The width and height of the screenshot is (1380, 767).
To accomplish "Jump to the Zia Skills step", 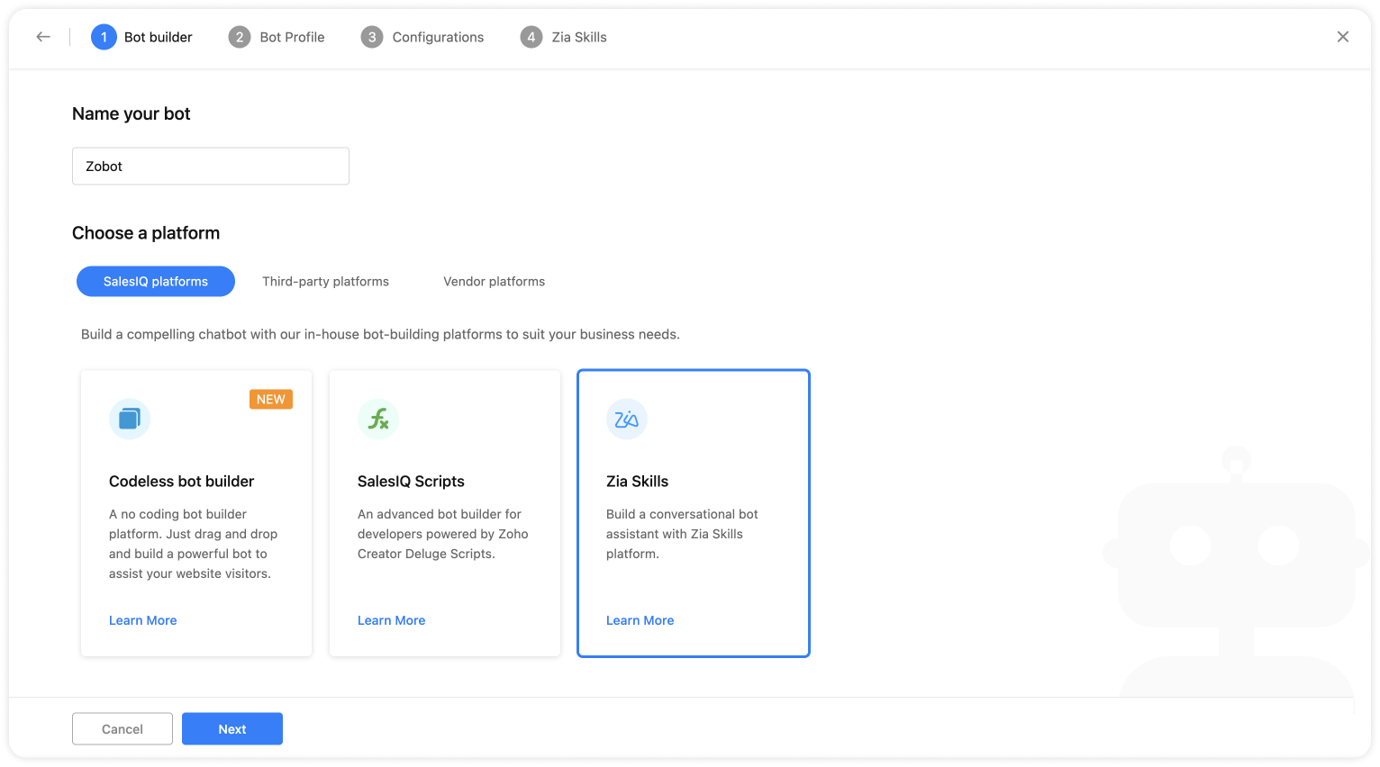I will [x=564, y=37].
